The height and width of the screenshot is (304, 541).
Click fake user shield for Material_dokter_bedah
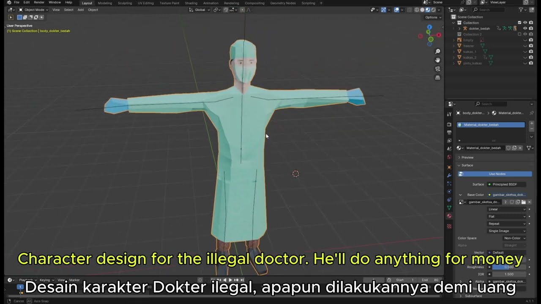coord(508,148)
